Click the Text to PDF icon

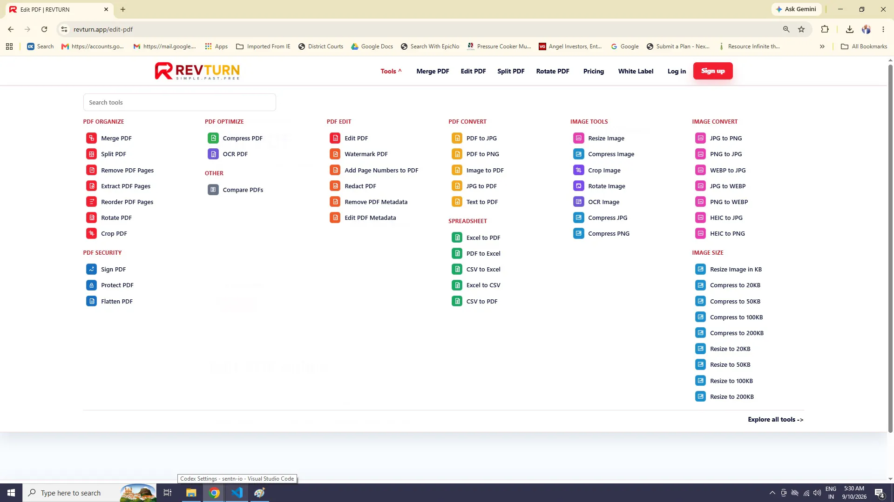(457, 202)
